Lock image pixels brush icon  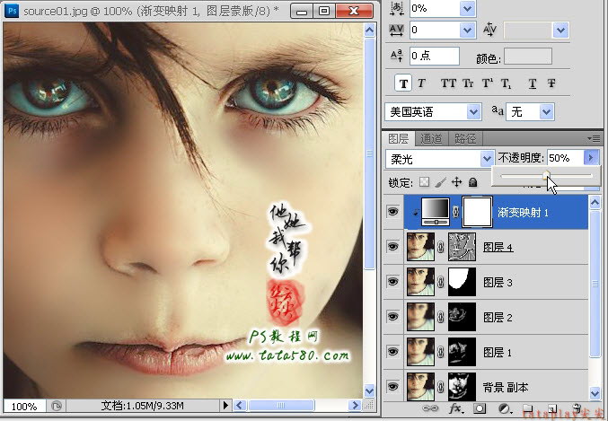click(x=440, y=182)
